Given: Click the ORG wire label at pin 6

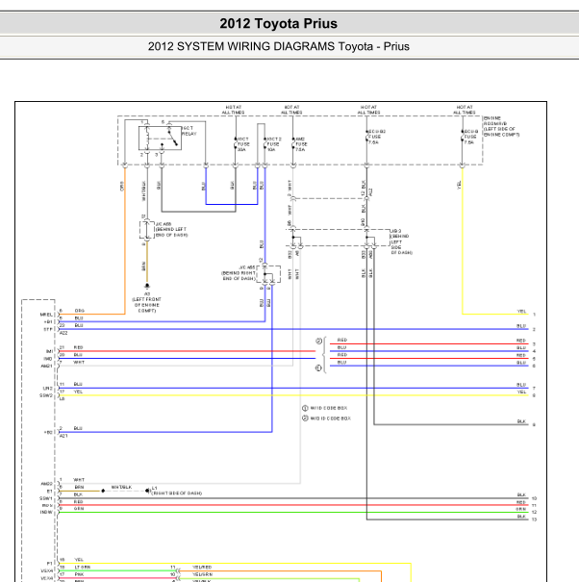Looking at the screenshot, I should [80, 311].
